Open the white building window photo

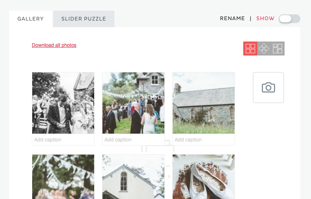[133, 177]
